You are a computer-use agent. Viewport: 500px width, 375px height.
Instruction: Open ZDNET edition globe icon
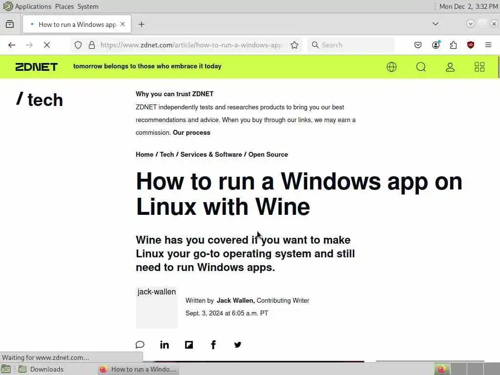(x=392, y=67)
